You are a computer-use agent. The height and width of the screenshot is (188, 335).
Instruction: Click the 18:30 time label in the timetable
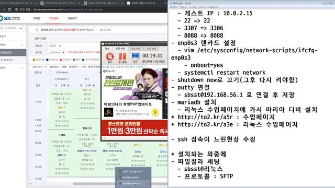38,102
